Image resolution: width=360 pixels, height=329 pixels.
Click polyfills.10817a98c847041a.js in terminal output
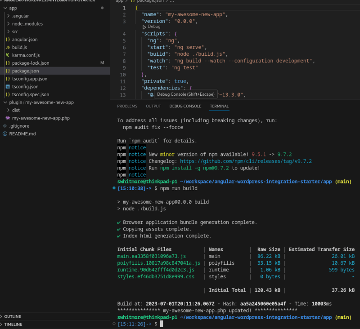(x=159, y=263)
